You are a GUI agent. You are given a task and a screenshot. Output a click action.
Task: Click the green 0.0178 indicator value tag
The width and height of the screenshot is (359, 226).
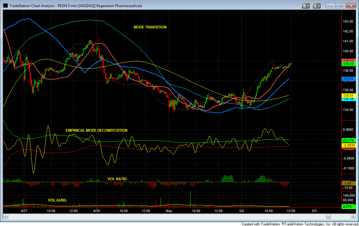(x=348, y=140)
